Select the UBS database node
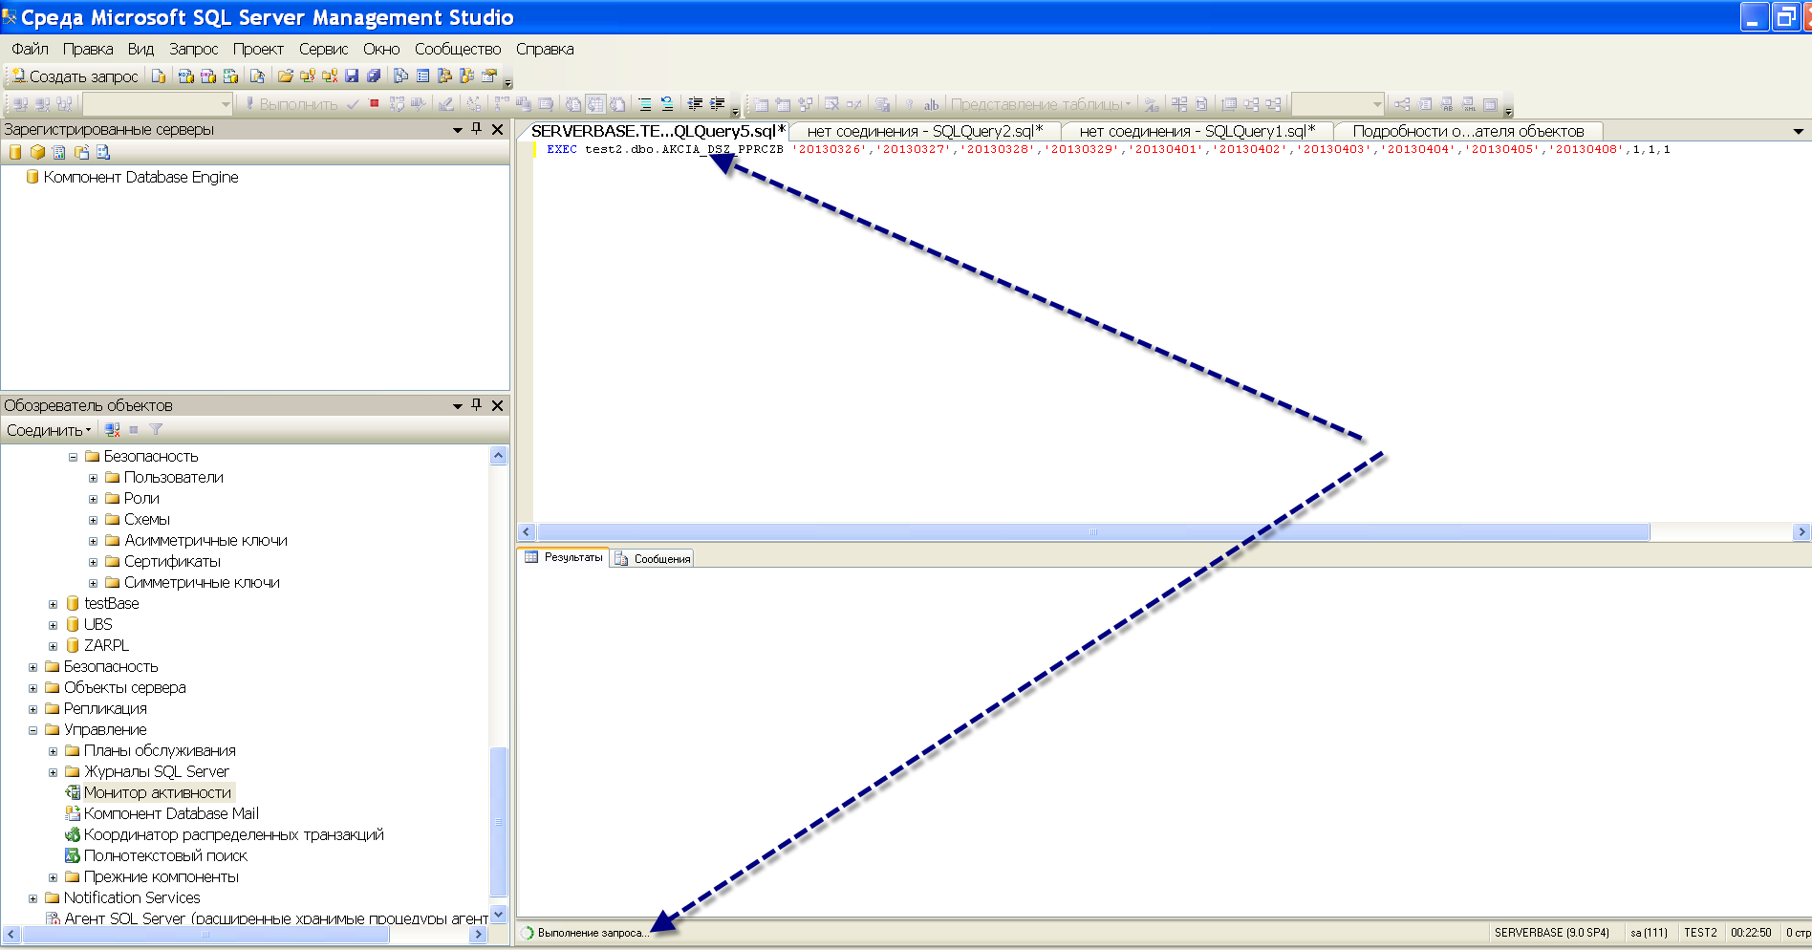 point(97,624)
